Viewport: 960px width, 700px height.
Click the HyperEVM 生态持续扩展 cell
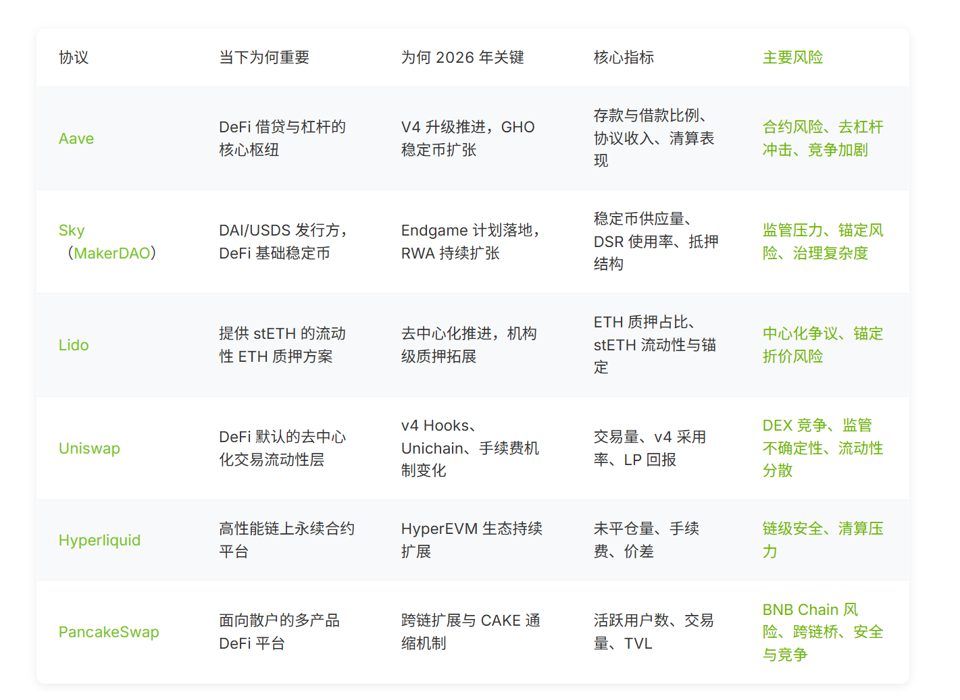(x=472, y=529)
